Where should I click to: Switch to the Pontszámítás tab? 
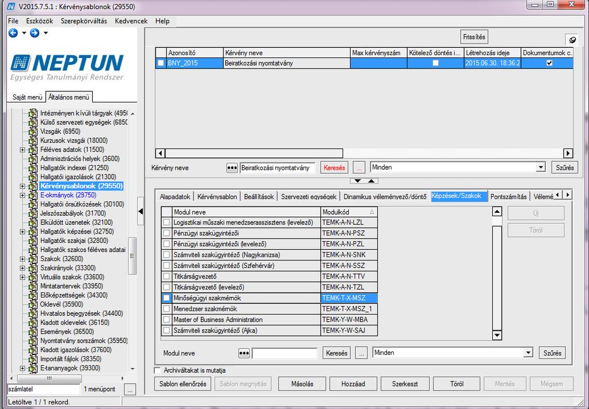(508, 197)
